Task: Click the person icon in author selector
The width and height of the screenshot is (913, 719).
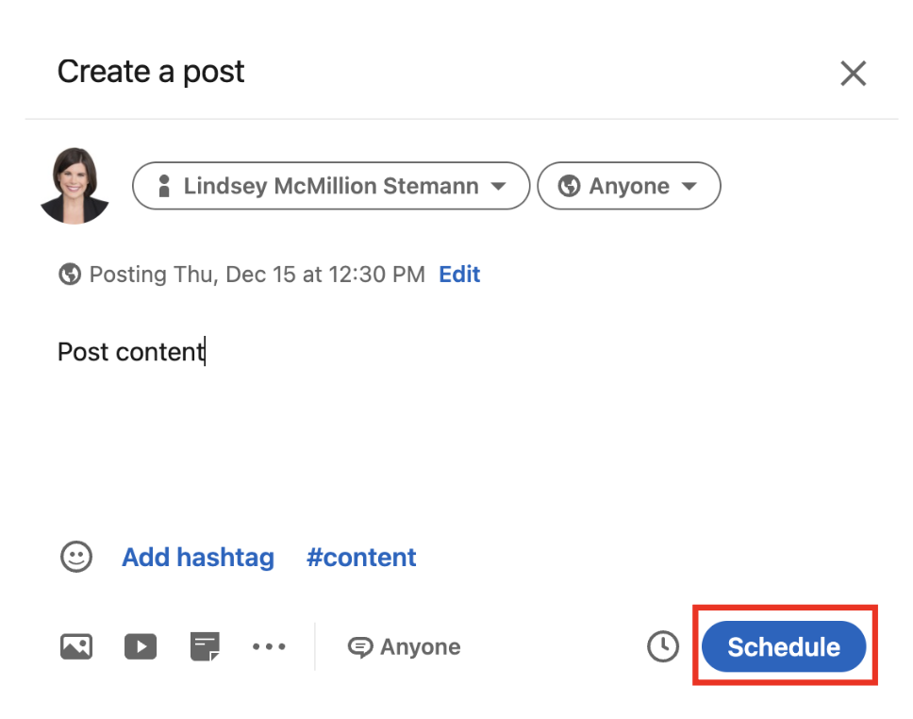Action: pyautogui.click(x=164, y=186)
